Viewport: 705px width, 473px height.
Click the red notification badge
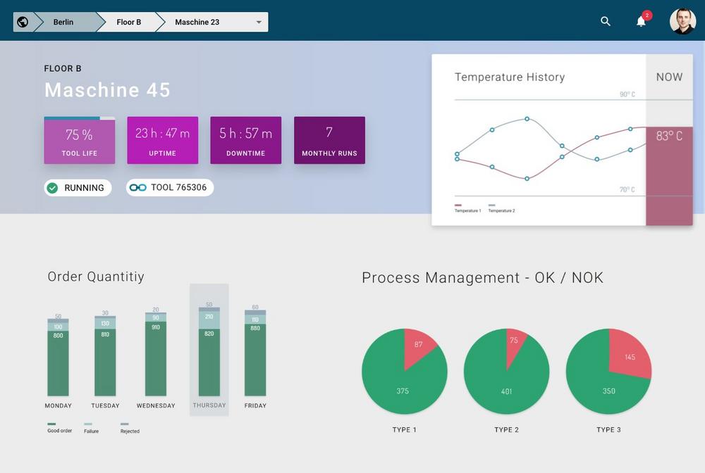coord(647,15)
